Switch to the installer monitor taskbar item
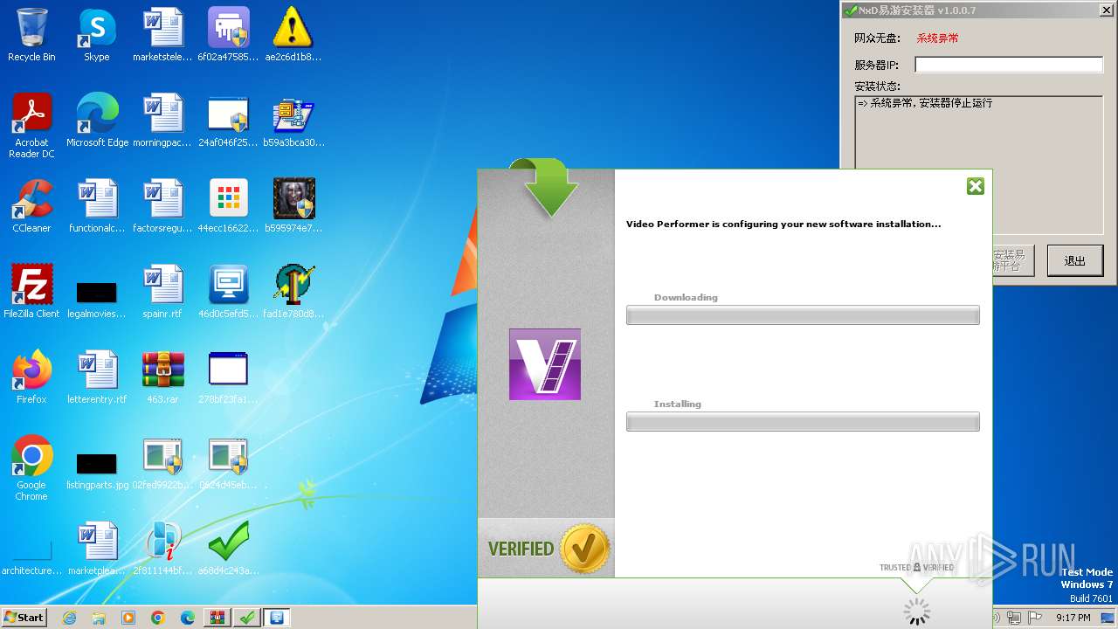Image resolution: width=1118 pixels, height=629 pixels. [x=277, y=618]
